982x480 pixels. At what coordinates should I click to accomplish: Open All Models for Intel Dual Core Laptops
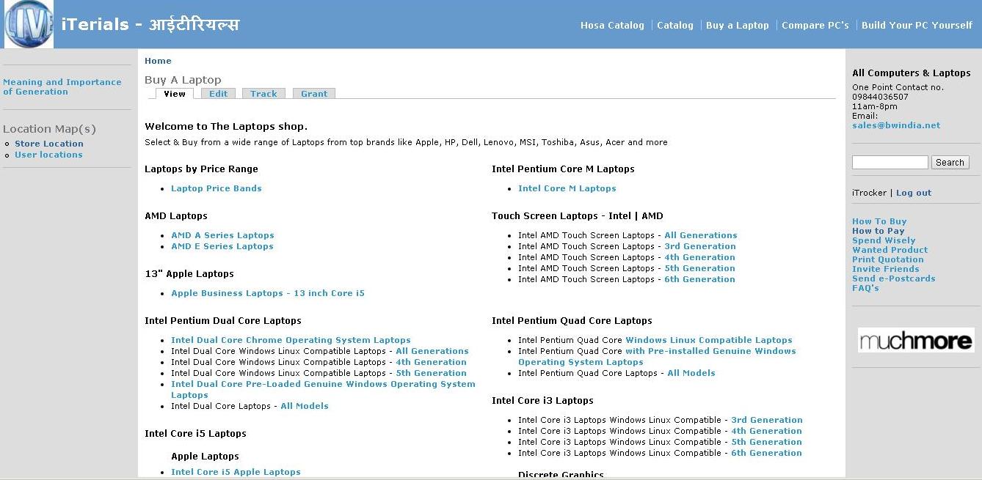click(x=305, y=406)
